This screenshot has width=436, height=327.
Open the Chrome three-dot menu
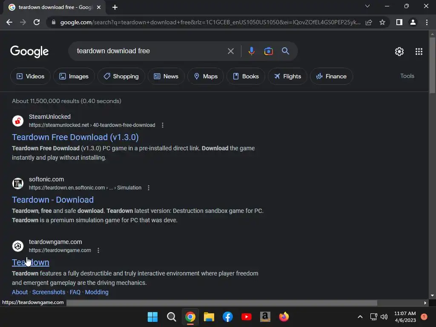[427, 22]
